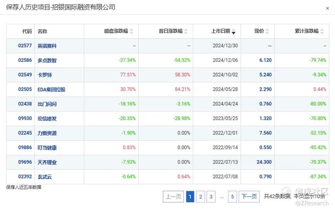The height and width of the screenshot is (211, 335).
Task: Select 宏信建发 grey-market change -20.35%
Action: point(127,118)
